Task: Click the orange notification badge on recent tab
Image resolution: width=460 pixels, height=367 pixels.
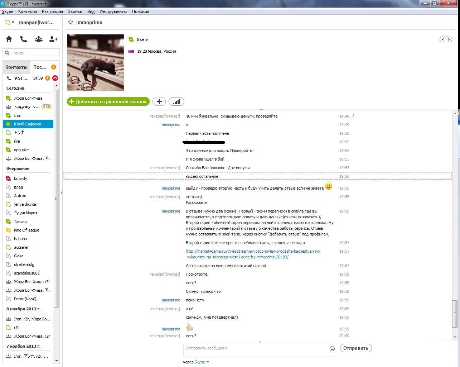Action: (54, 67)
